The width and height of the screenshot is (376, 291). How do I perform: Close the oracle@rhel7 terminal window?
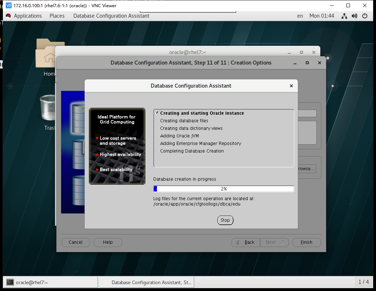(x=314, y=52)
